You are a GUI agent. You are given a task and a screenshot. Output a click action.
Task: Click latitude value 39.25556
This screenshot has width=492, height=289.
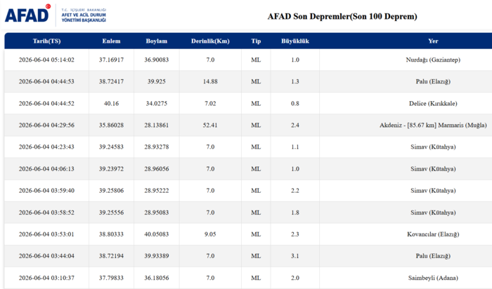(x=111, y=213)
